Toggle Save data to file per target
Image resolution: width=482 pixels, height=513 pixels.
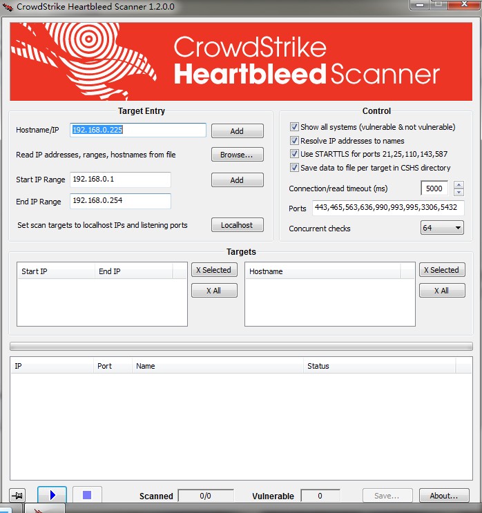pyautogui.click(x=294, y=168)
